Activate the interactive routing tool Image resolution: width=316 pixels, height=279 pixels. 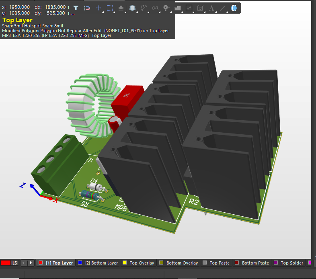[144, 8]
